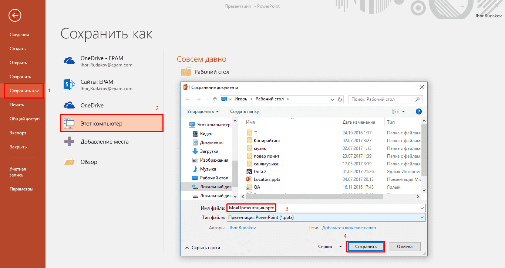Expand the Имя файла dropdown arrow
The image size is (505, 268).
pos(422,208)
